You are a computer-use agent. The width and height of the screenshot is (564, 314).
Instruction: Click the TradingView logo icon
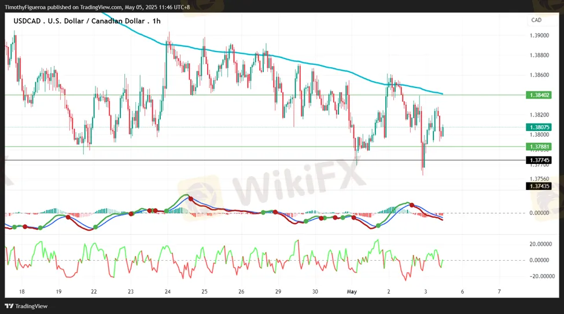10,306
